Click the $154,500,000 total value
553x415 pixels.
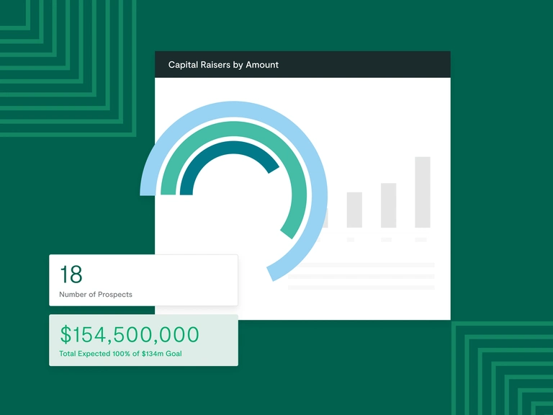(x=130, y=334)
